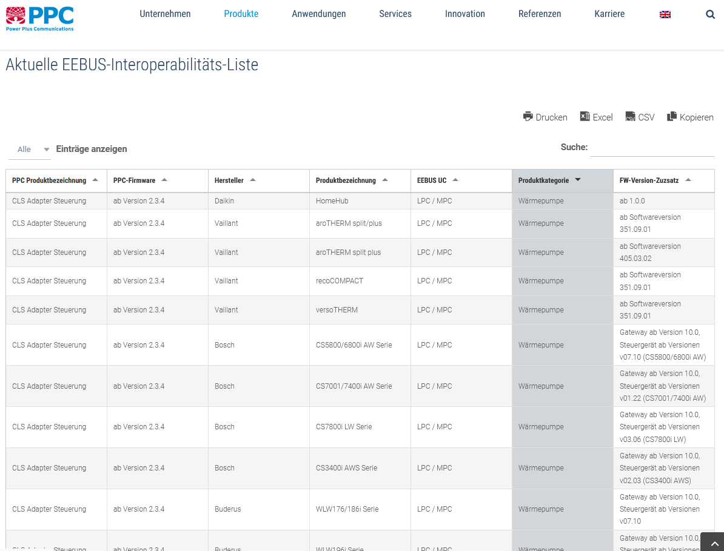Open print view via the Drucken printer icon
724x551 pixels.
pos(528,117)
